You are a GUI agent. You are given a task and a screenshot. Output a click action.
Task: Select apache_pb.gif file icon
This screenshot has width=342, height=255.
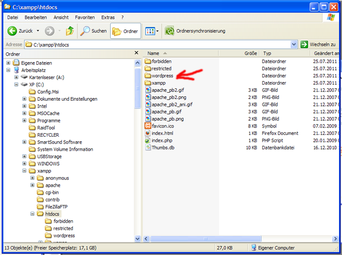coord(148,112)
